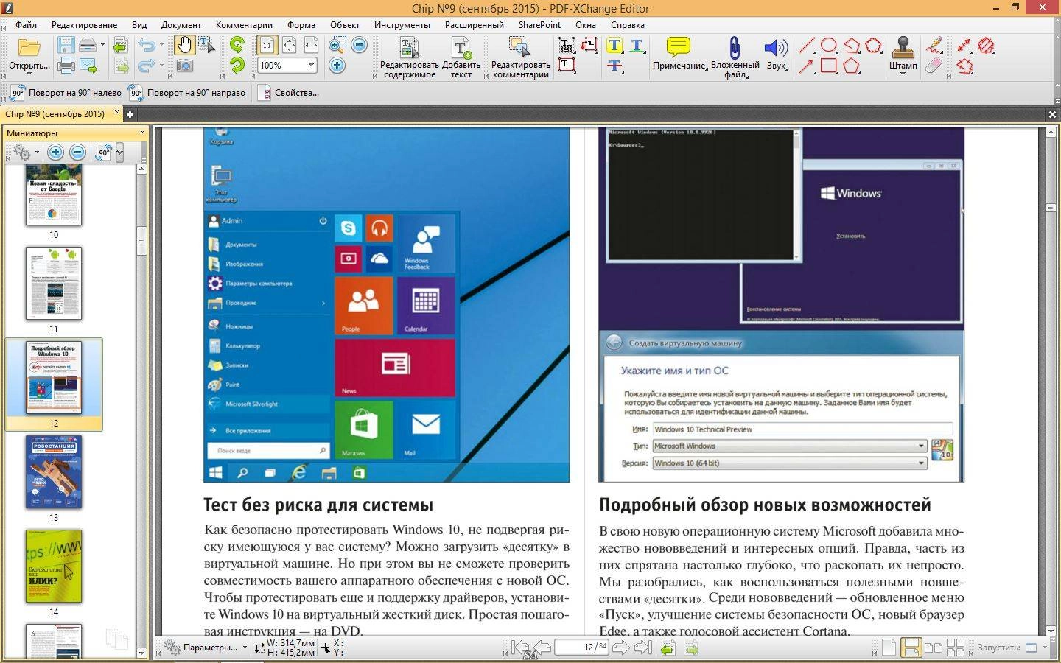Select the Sound (Звук) tool
This screenshot has width=1061, height=663.
click(777, 53)
